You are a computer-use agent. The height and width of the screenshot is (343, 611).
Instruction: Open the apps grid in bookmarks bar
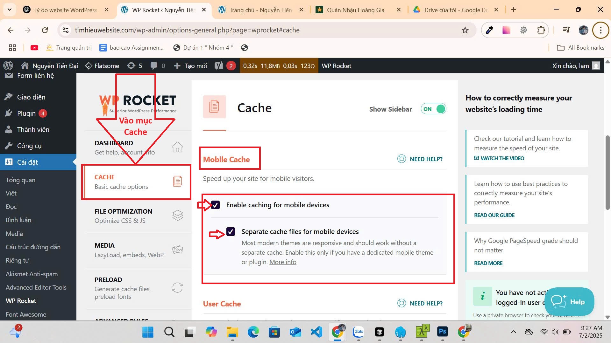point(12,48)
